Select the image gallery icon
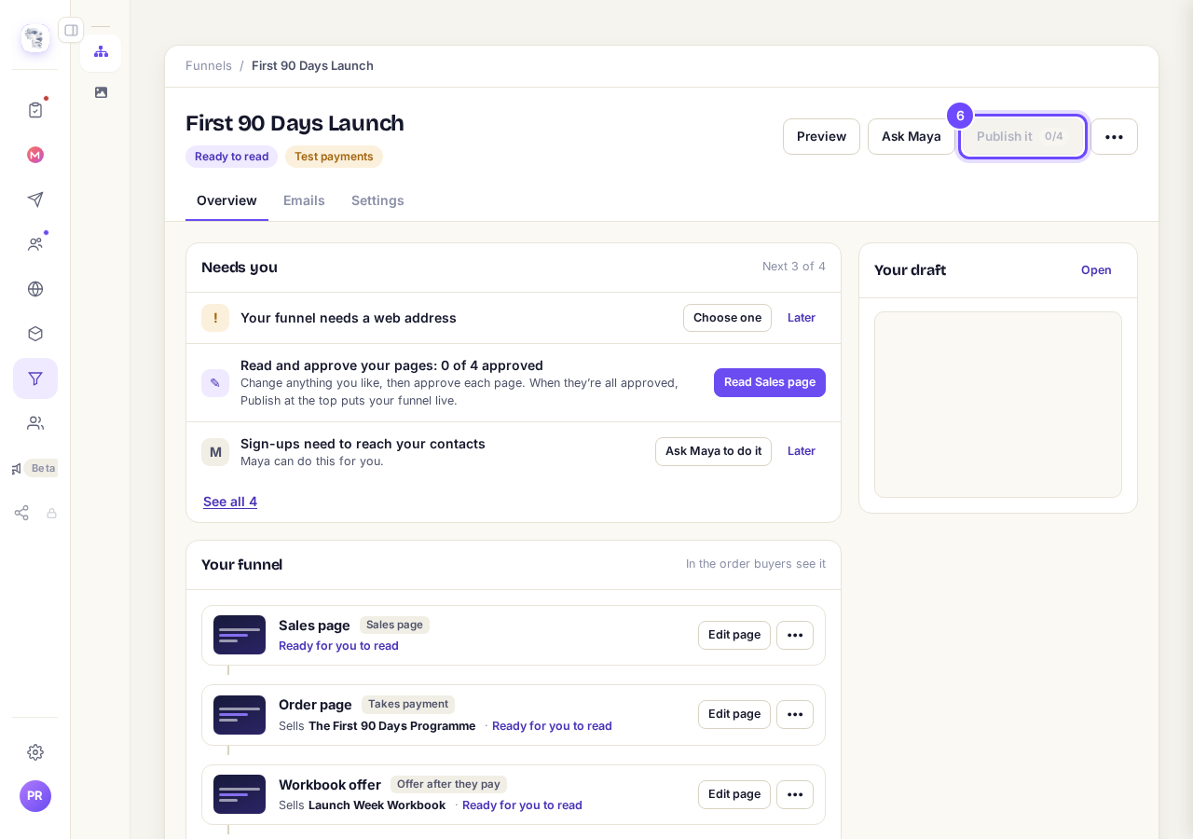 point(101,92)
